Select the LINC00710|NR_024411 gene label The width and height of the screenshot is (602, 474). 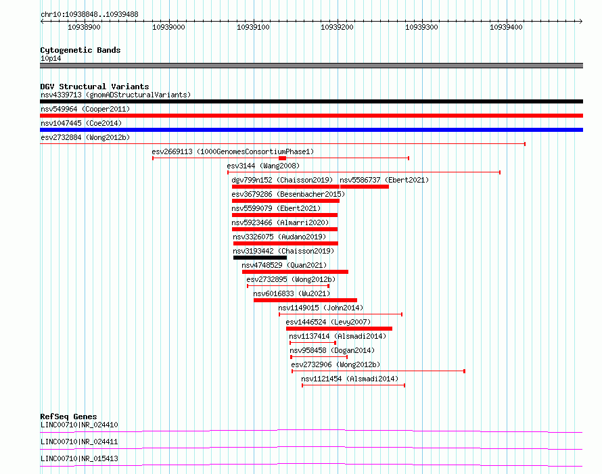(79, 442)
